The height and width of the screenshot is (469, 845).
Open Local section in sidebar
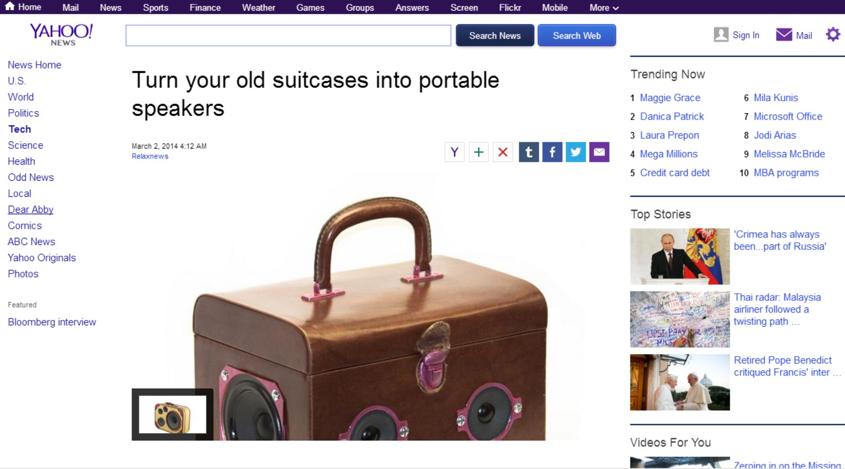(19, 193)
